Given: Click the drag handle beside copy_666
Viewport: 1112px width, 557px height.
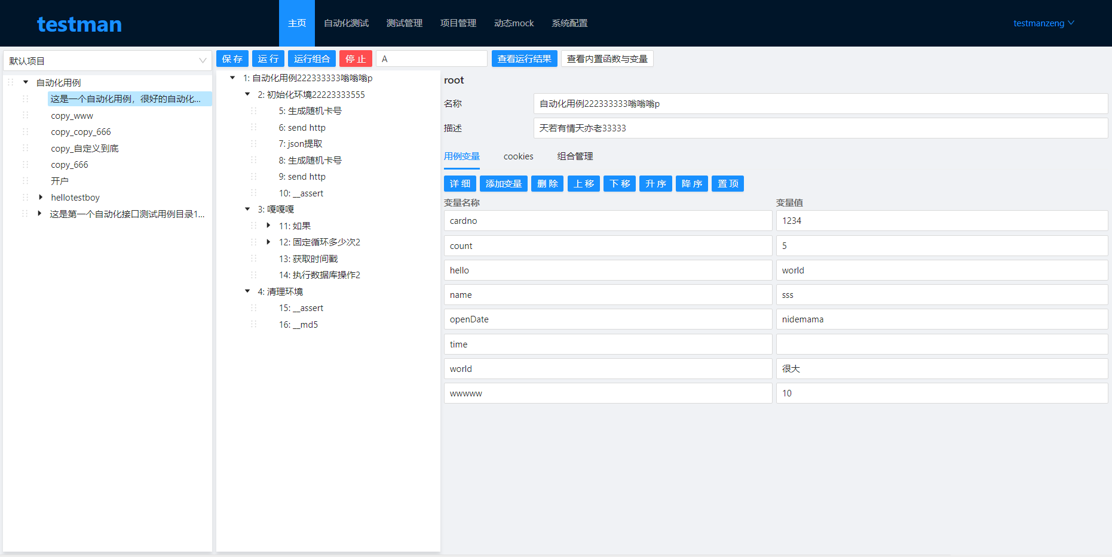Looking at the screenshot, I should coord(25,164).
